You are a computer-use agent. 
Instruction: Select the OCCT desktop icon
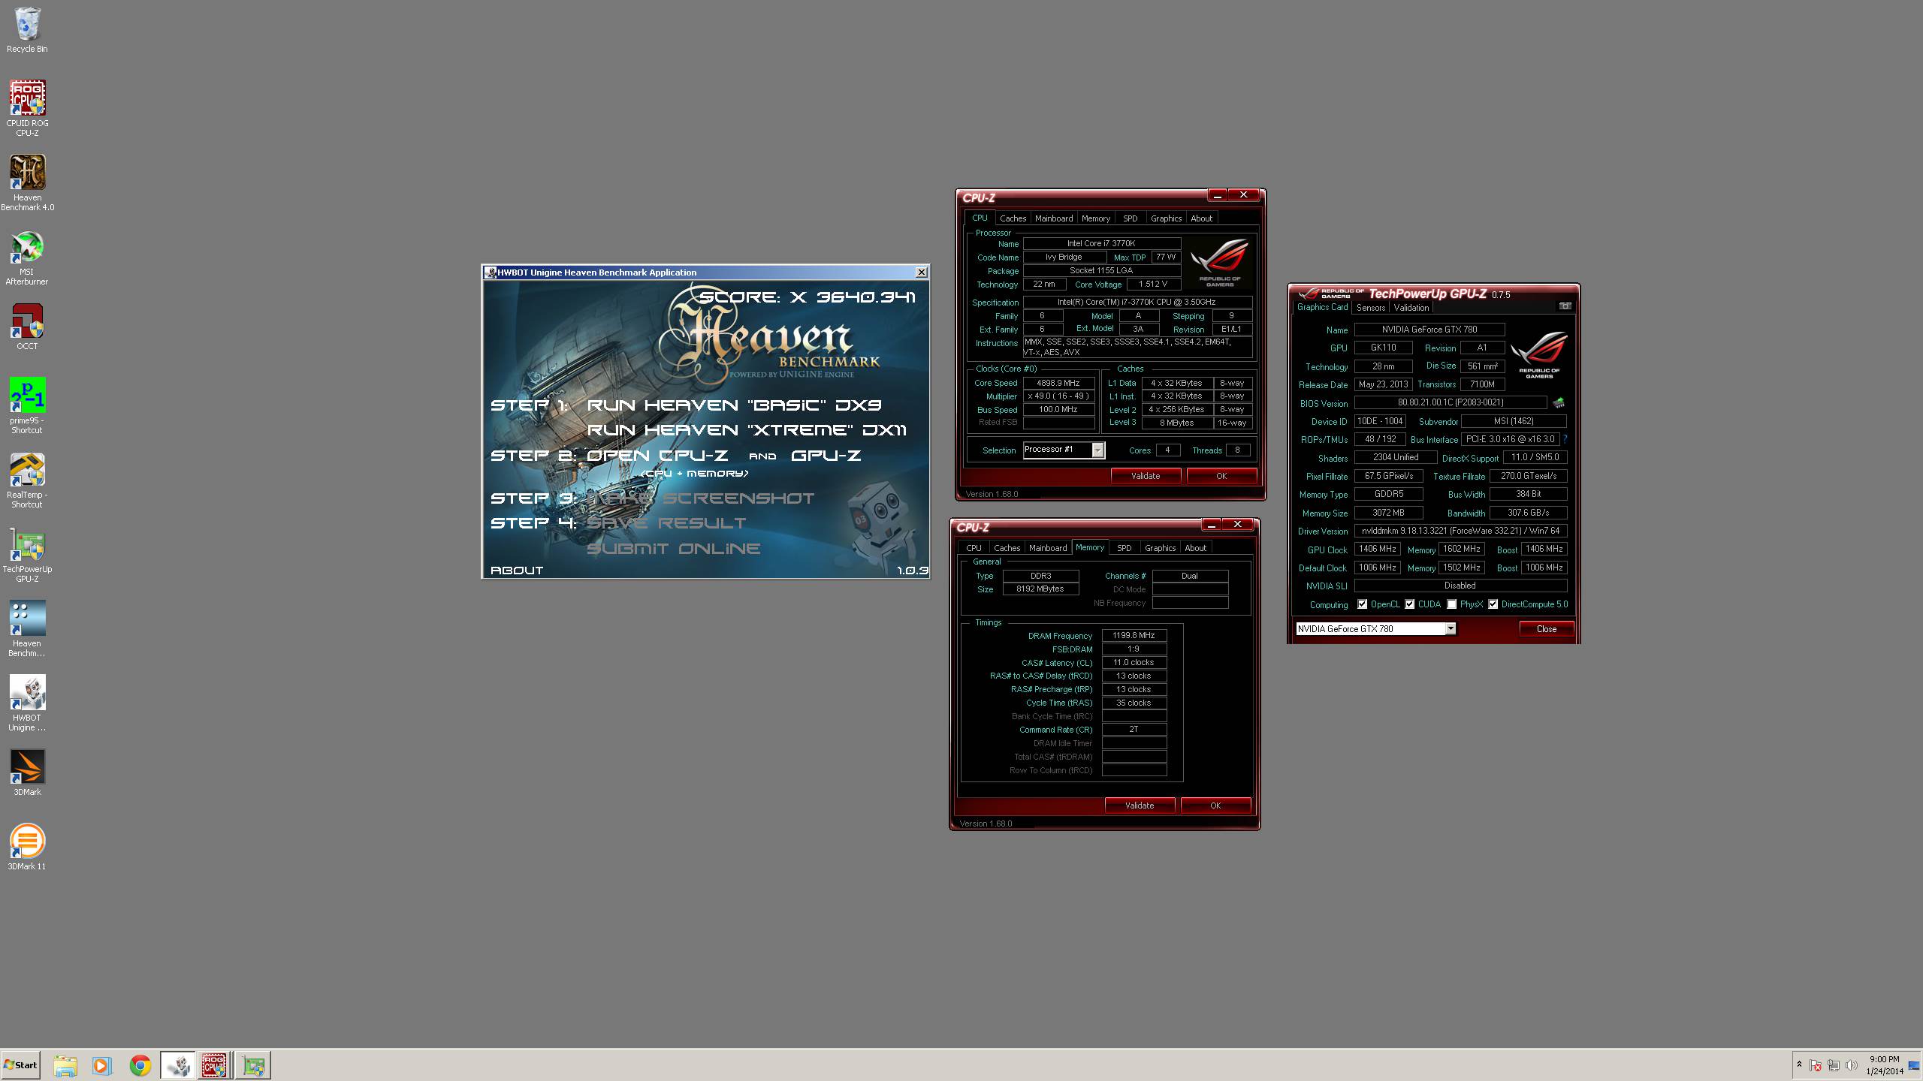point(27,327)
